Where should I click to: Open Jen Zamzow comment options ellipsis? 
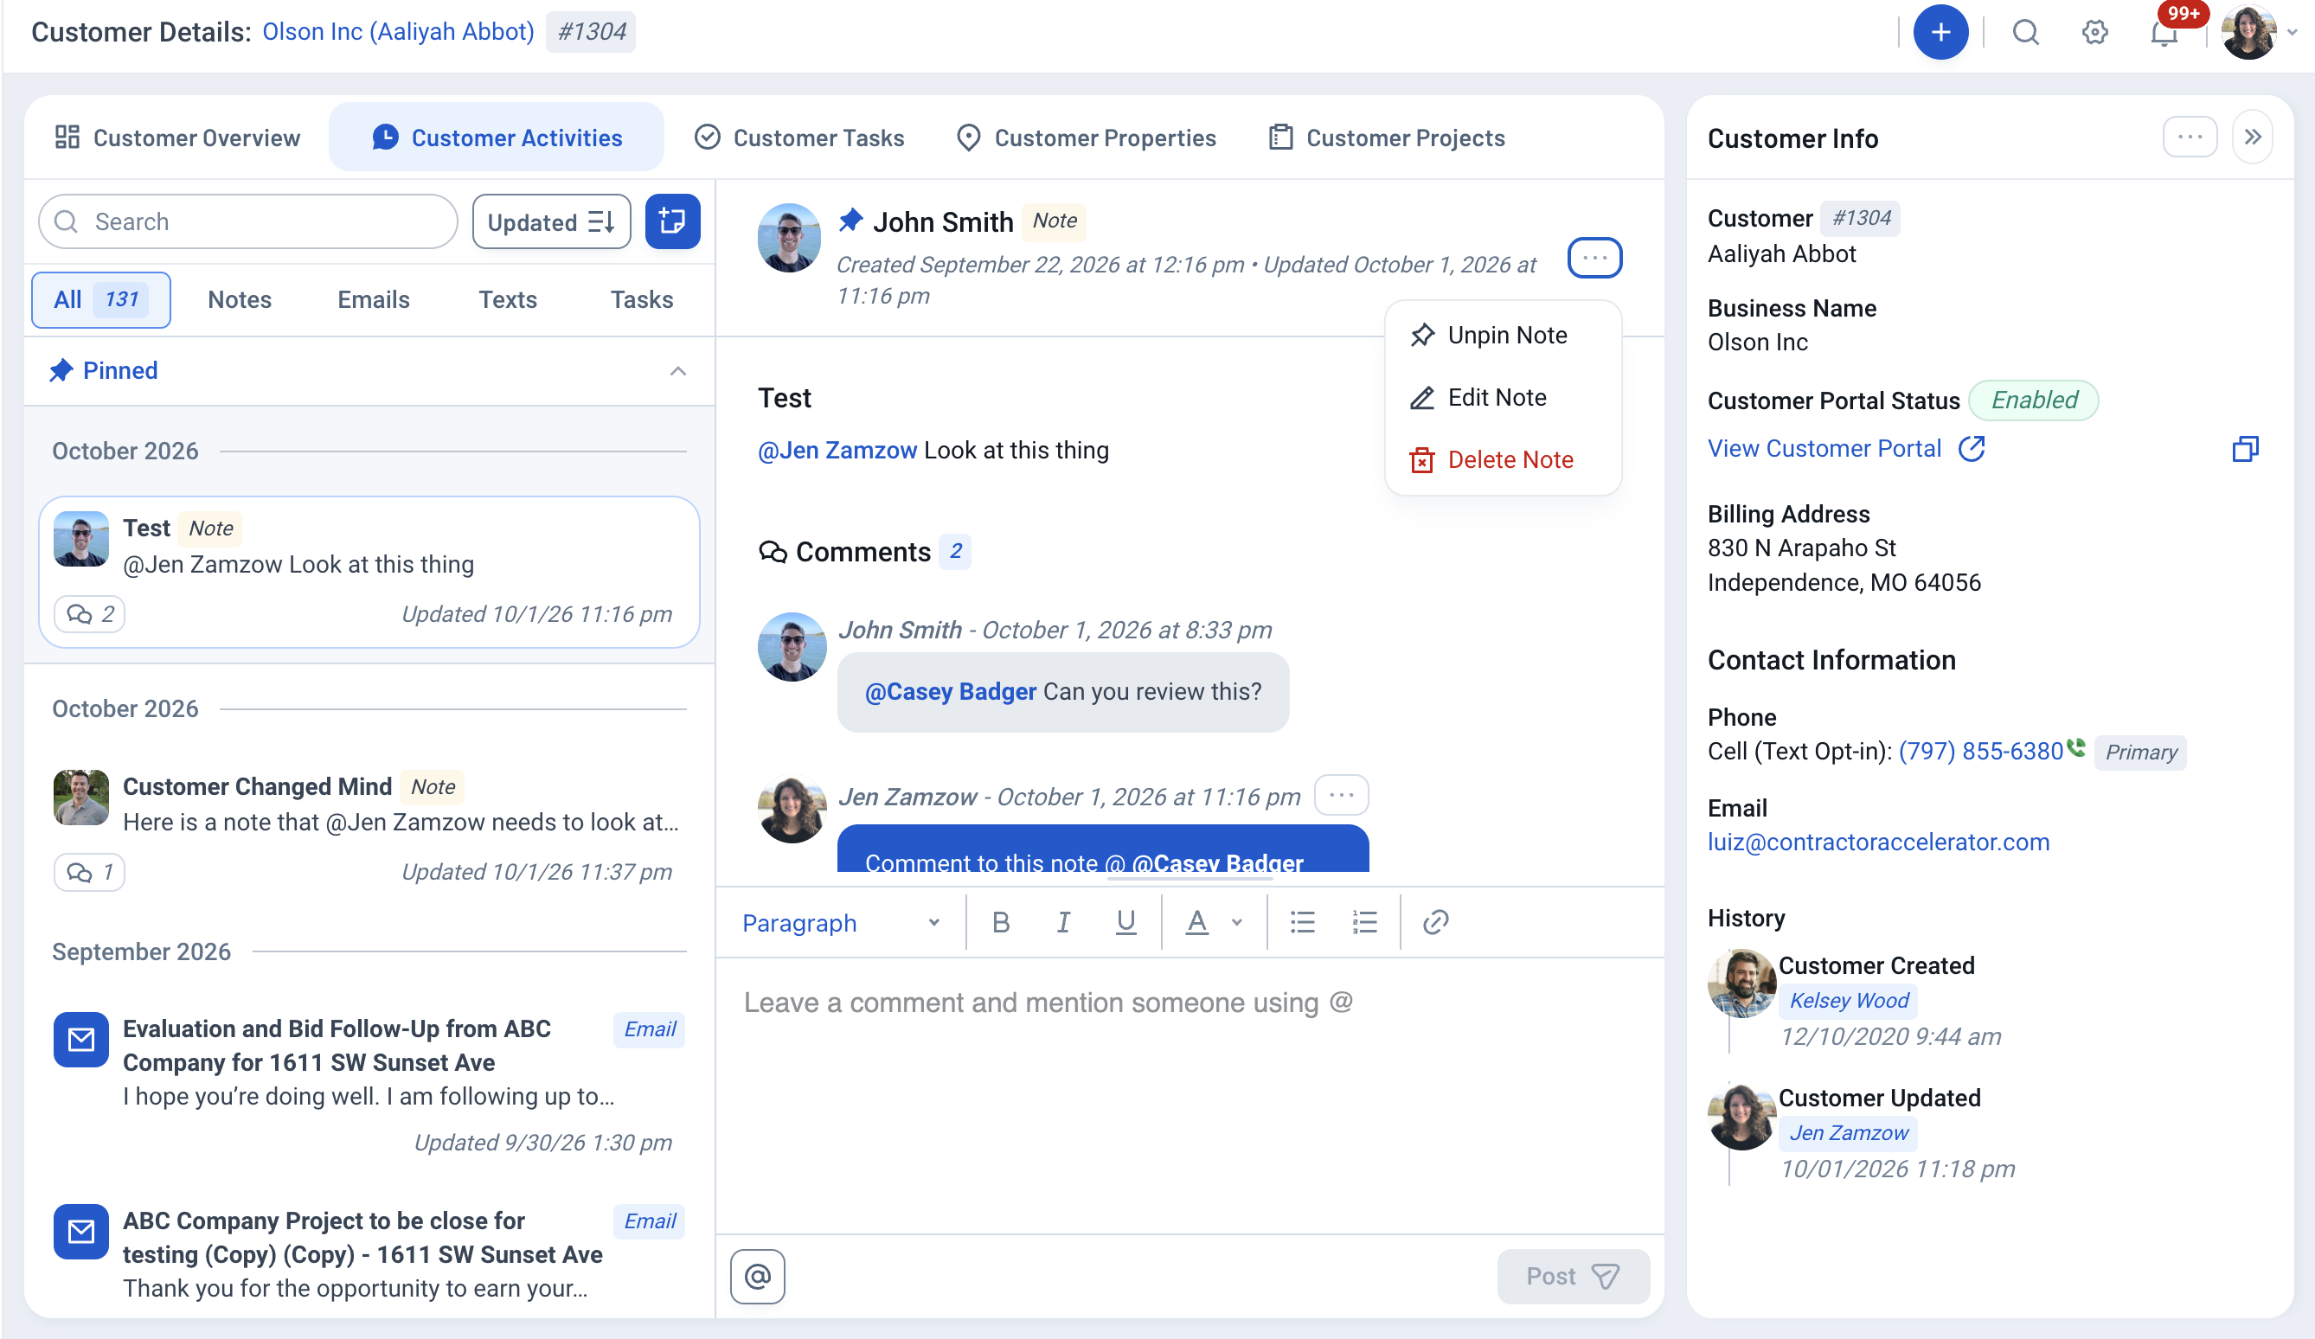[1341, 795]
